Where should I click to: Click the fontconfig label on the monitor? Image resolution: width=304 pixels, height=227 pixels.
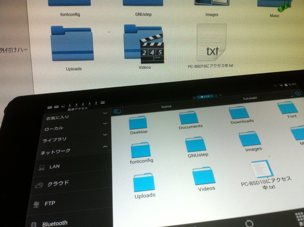click(70, 15)
